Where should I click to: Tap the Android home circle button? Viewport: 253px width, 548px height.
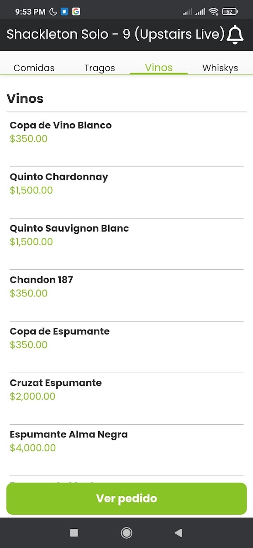(x=126, y=532)
